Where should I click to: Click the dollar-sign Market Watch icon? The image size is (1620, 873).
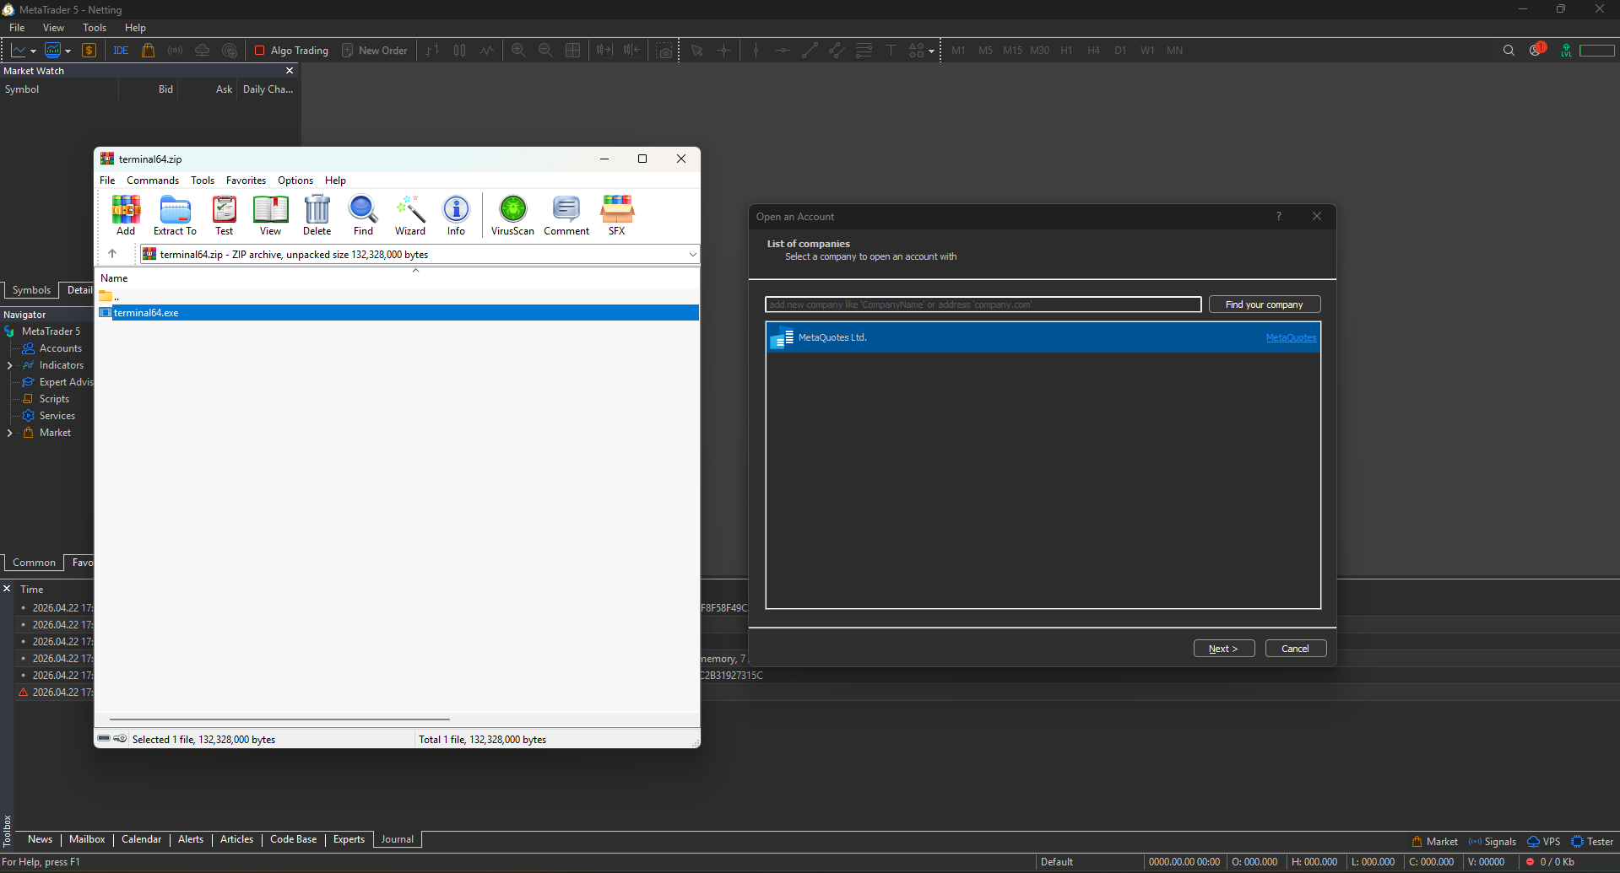[x=89, y=51]
